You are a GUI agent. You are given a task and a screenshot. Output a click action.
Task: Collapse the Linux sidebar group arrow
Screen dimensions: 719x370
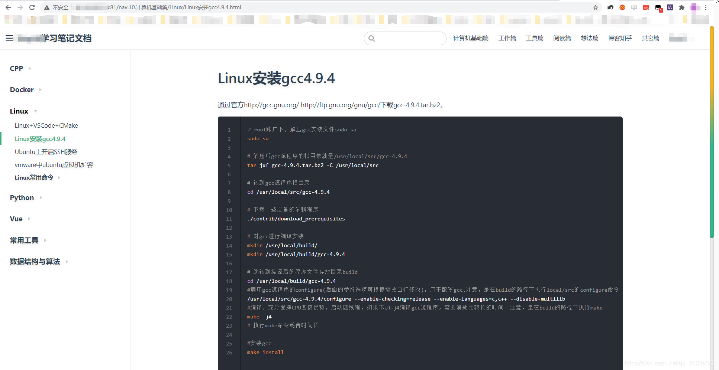[35, 111]
